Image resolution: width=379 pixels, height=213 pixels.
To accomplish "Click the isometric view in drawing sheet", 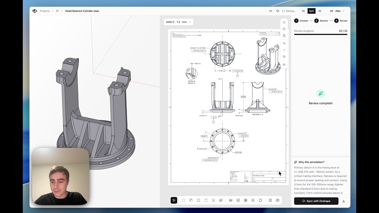I will pos(268,56).
